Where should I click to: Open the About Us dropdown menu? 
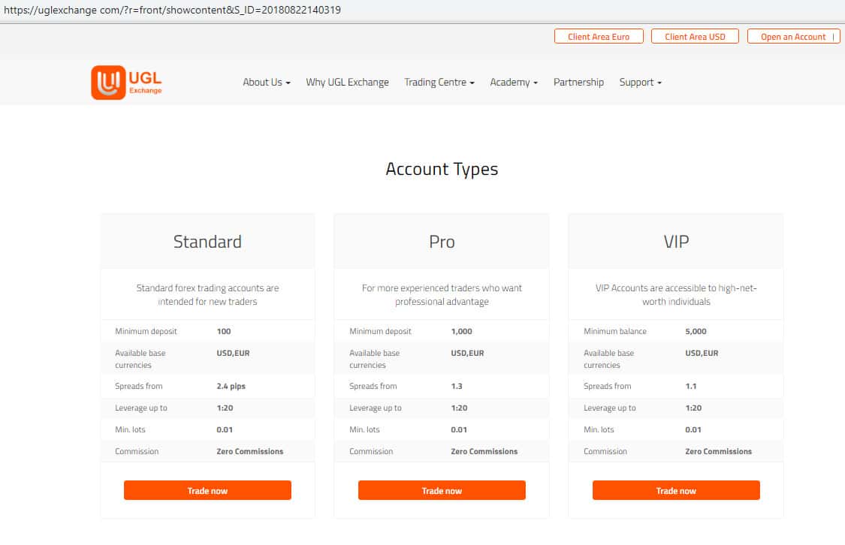[x=266, y=83]
